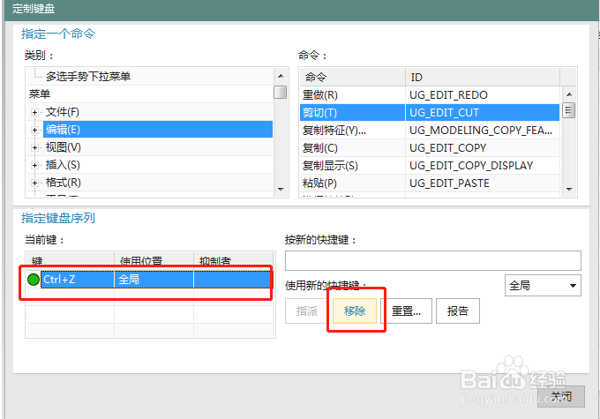Screen dimensions: 600x419
Task: Expand the 格式(R) tree node
Action: (34, 183)
